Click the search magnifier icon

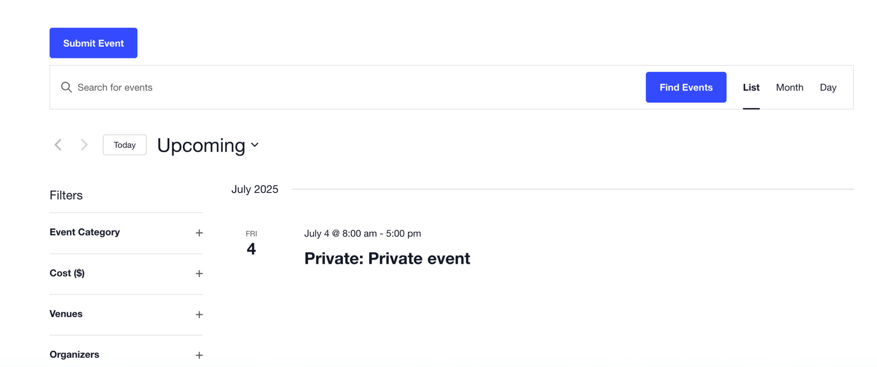[66, 87]
